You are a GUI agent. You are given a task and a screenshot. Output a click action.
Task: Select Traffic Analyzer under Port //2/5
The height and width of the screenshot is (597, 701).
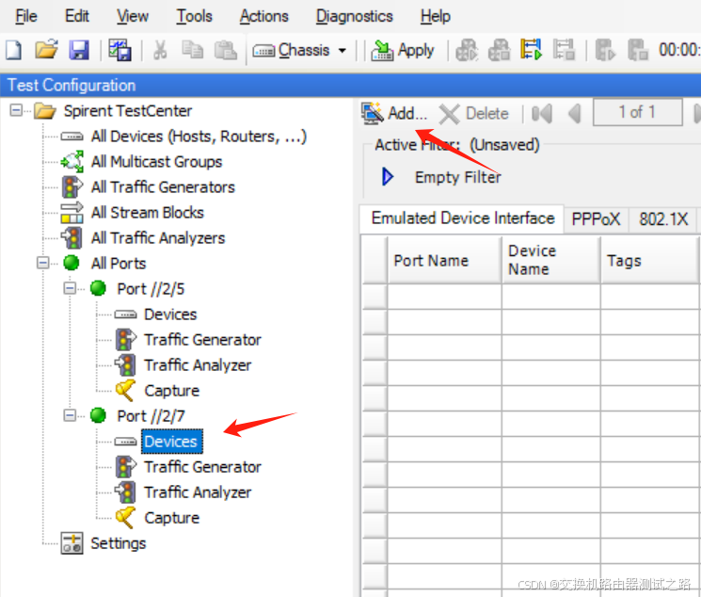(198, 365)
